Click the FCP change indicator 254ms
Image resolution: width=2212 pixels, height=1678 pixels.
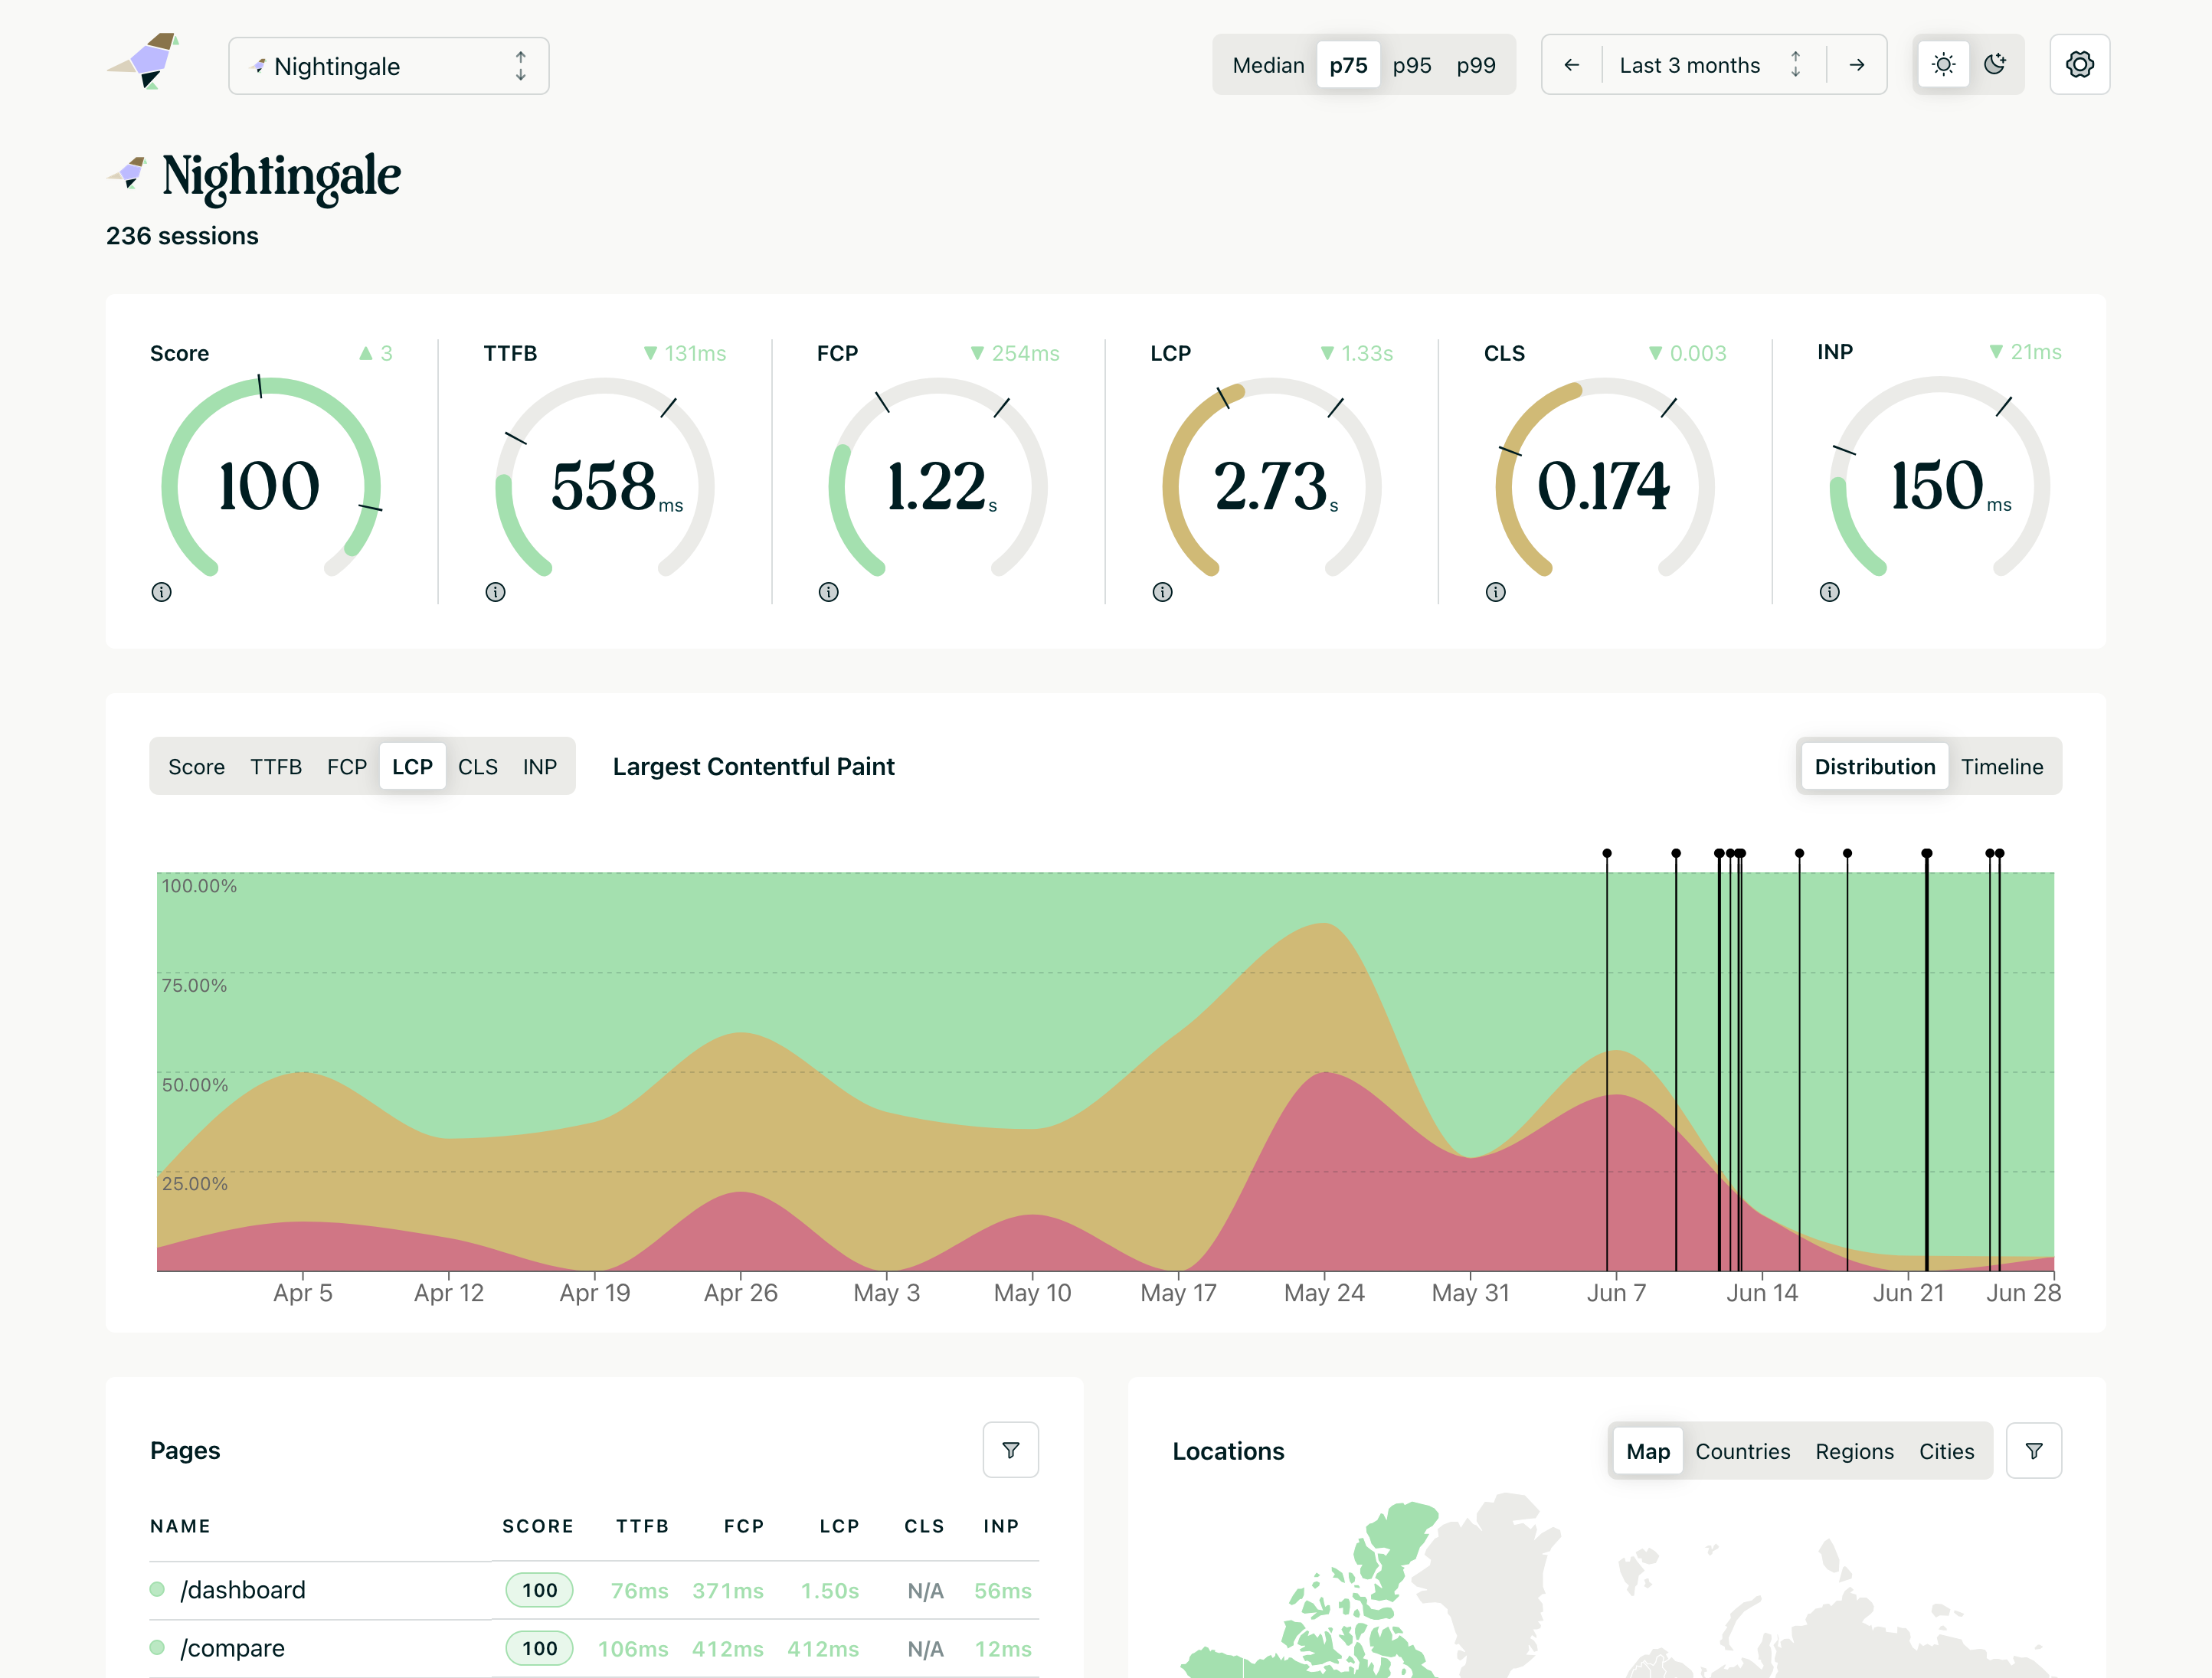pyautogui.click(x=1015, y=353)
